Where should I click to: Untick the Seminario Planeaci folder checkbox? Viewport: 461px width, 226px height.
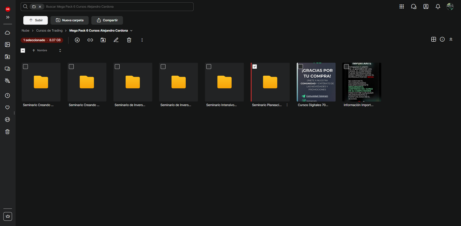[x=255, y=66]
